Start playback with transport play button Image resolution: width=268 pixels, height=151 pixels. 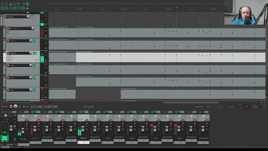15,107
